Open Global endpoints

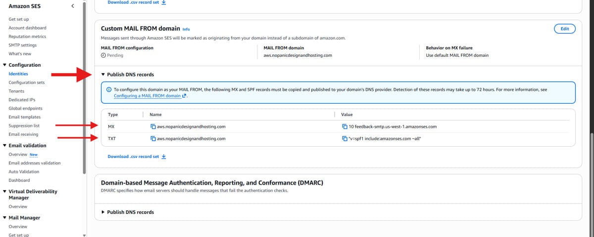pyautogui.click(x=25, y=108)
